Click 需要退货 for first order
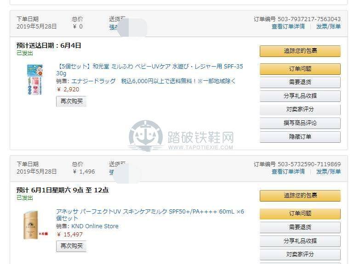 coord(300,82)
